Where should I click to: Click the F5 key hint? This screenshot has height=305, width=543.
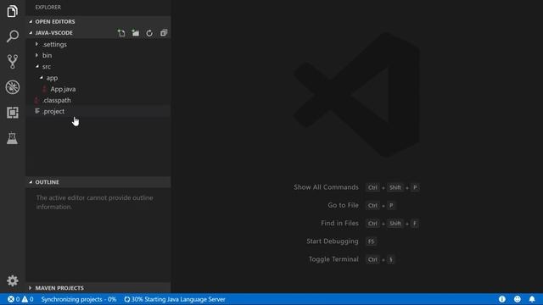(371, 241)
